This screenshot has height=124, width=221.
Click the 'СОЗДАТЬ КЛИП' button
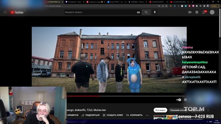[113, 115]
